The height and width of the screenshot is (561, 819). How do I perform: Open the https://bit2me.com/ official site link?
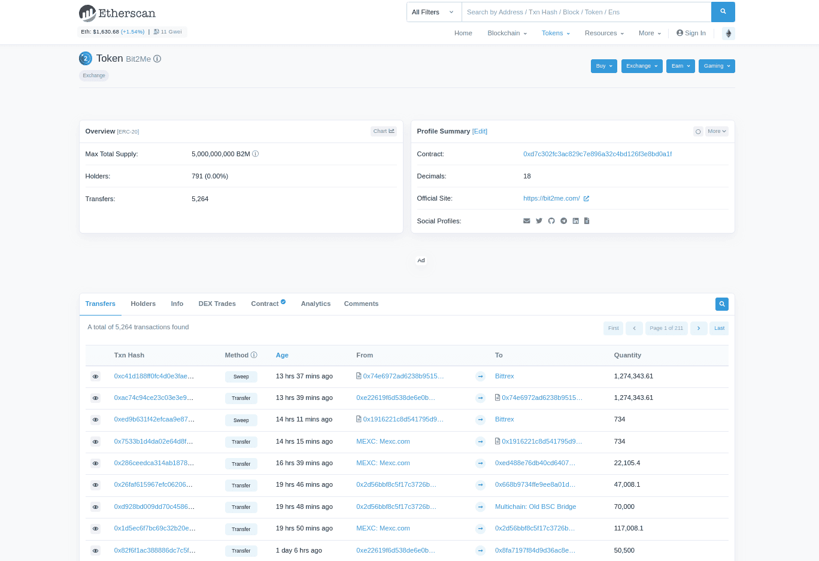(x=551, y=199)
